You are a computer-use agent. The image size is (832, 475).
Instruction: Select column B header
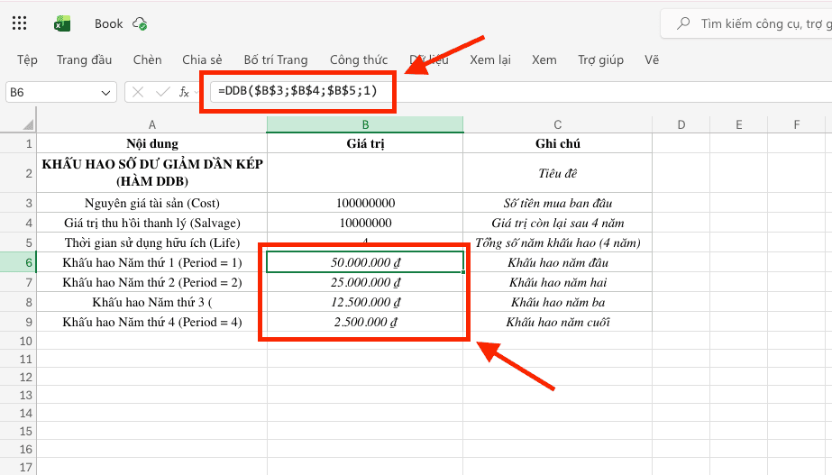365,124
